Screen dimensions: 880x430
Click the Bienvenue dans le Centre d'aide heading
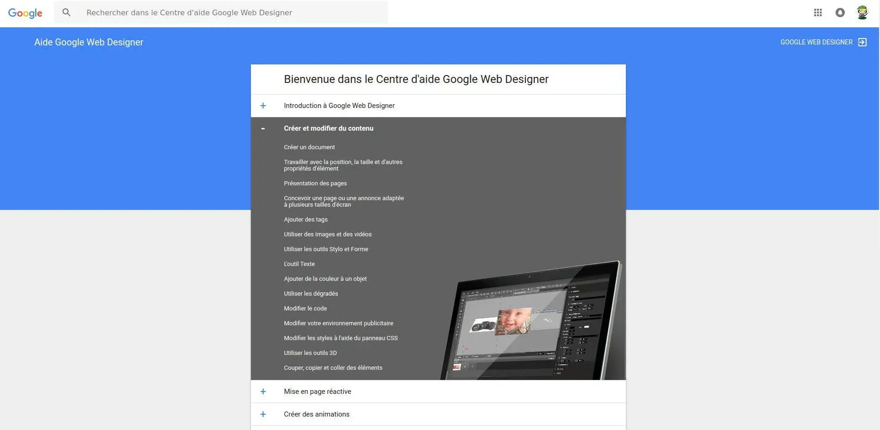pos(416,79)
